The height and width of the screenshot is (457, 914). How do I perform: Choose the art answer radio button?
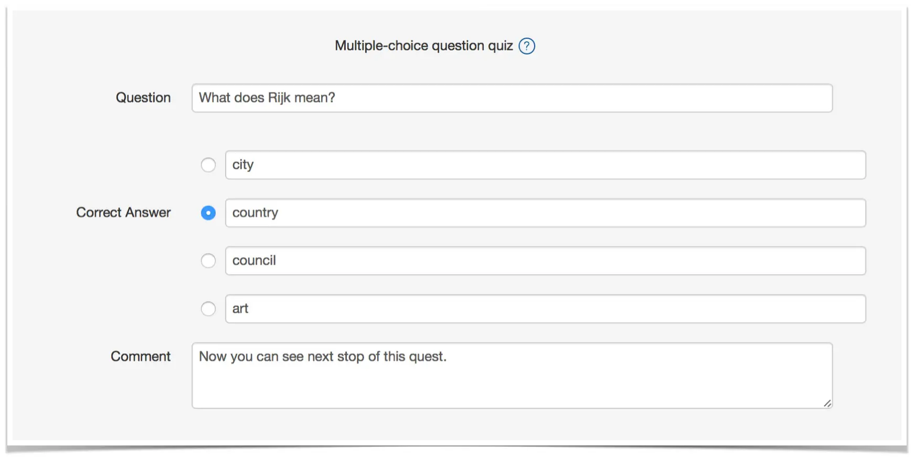(208, 309)
